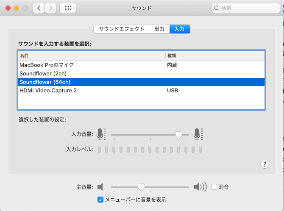Uncheck メニューバーに音量を表示 checkbox

[x=100, y=200]
